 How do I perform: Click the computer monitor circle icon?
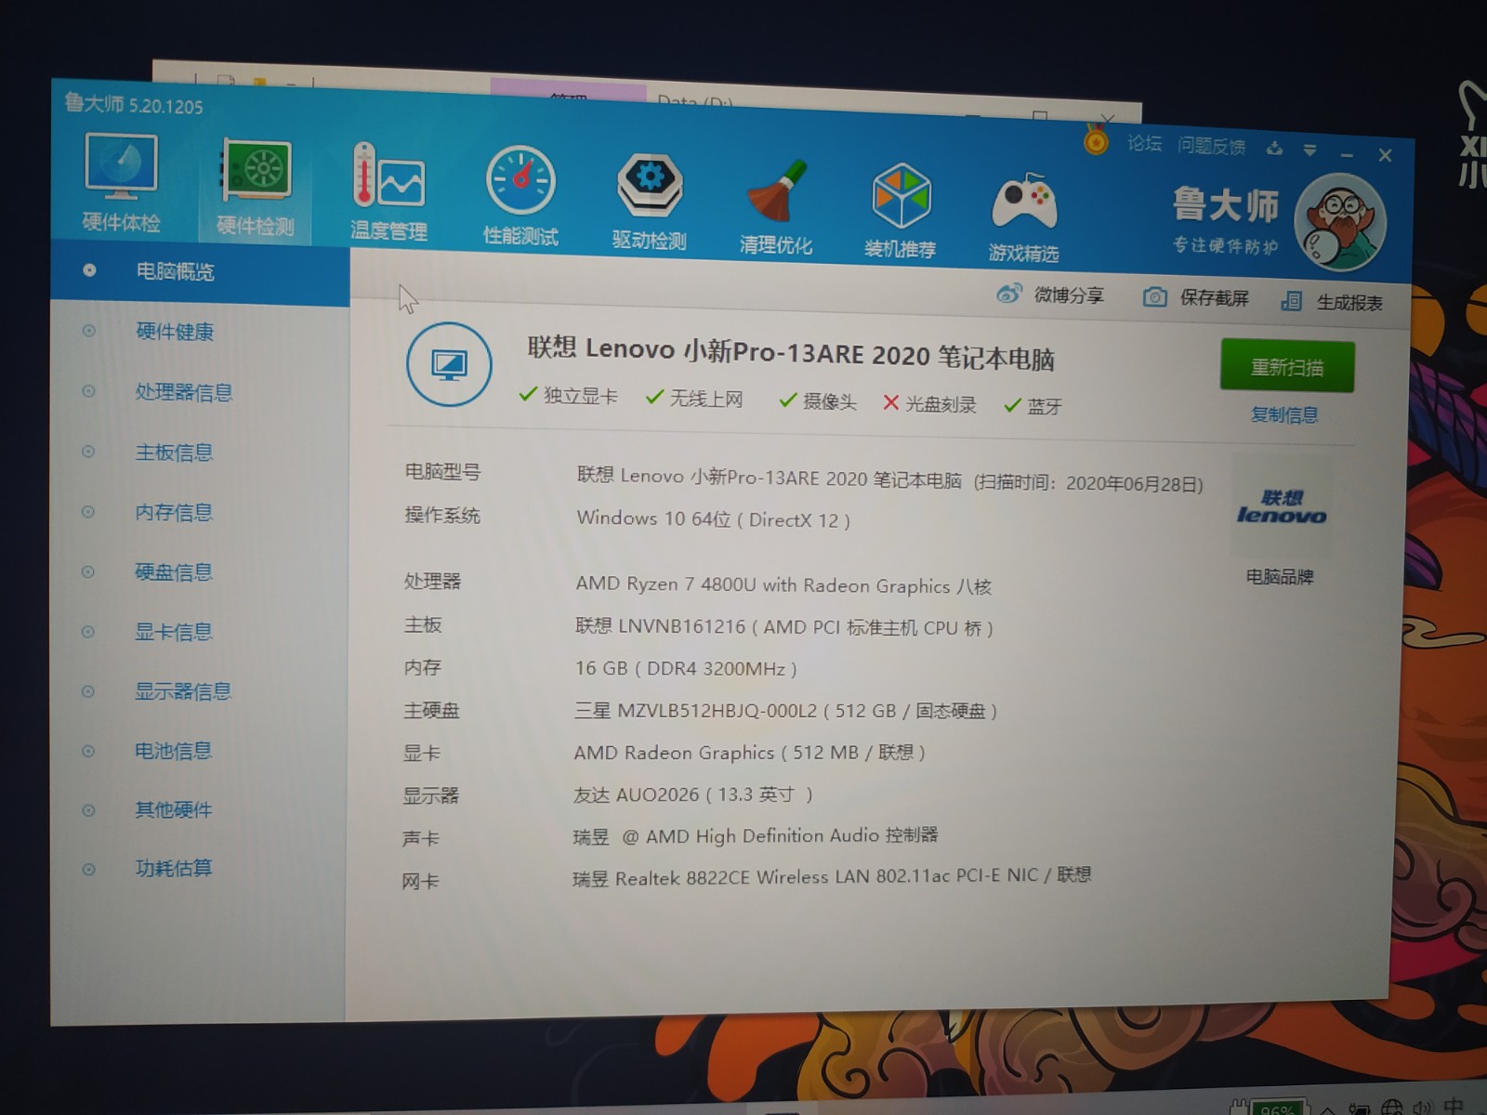click(x=449, y=364)
